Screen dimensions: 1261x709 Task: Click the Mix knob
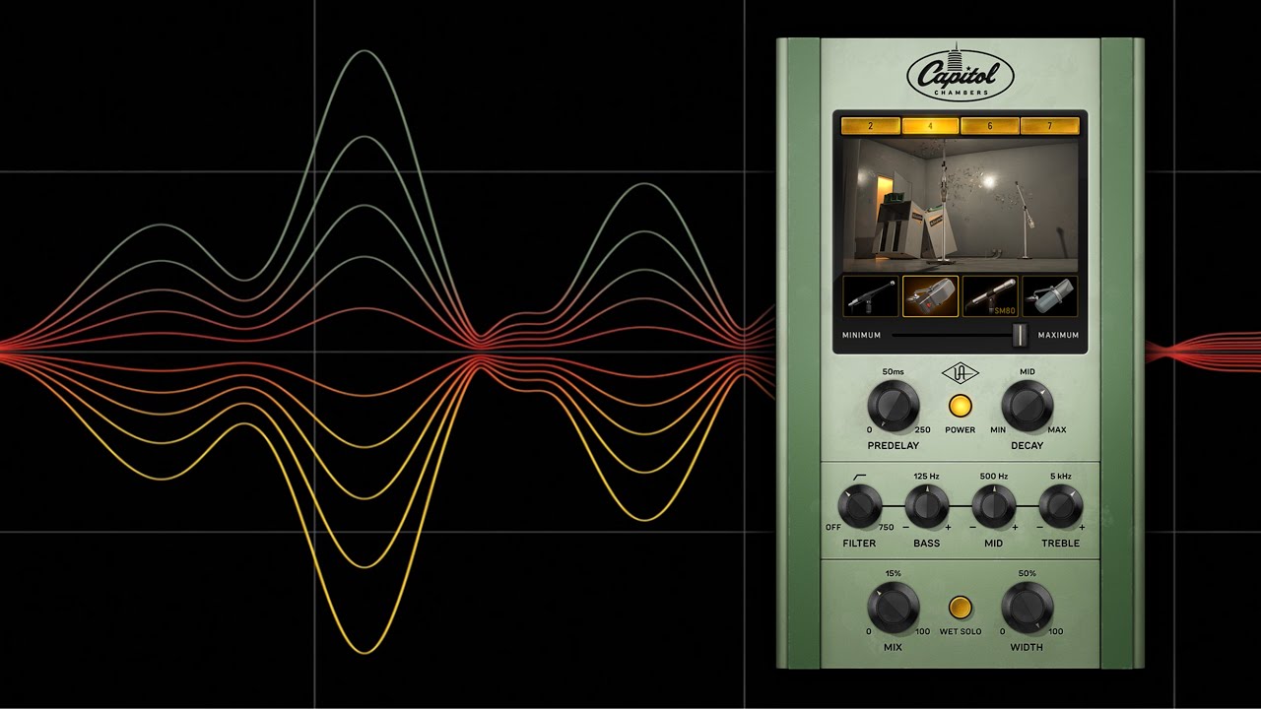[x=894, y=607]
